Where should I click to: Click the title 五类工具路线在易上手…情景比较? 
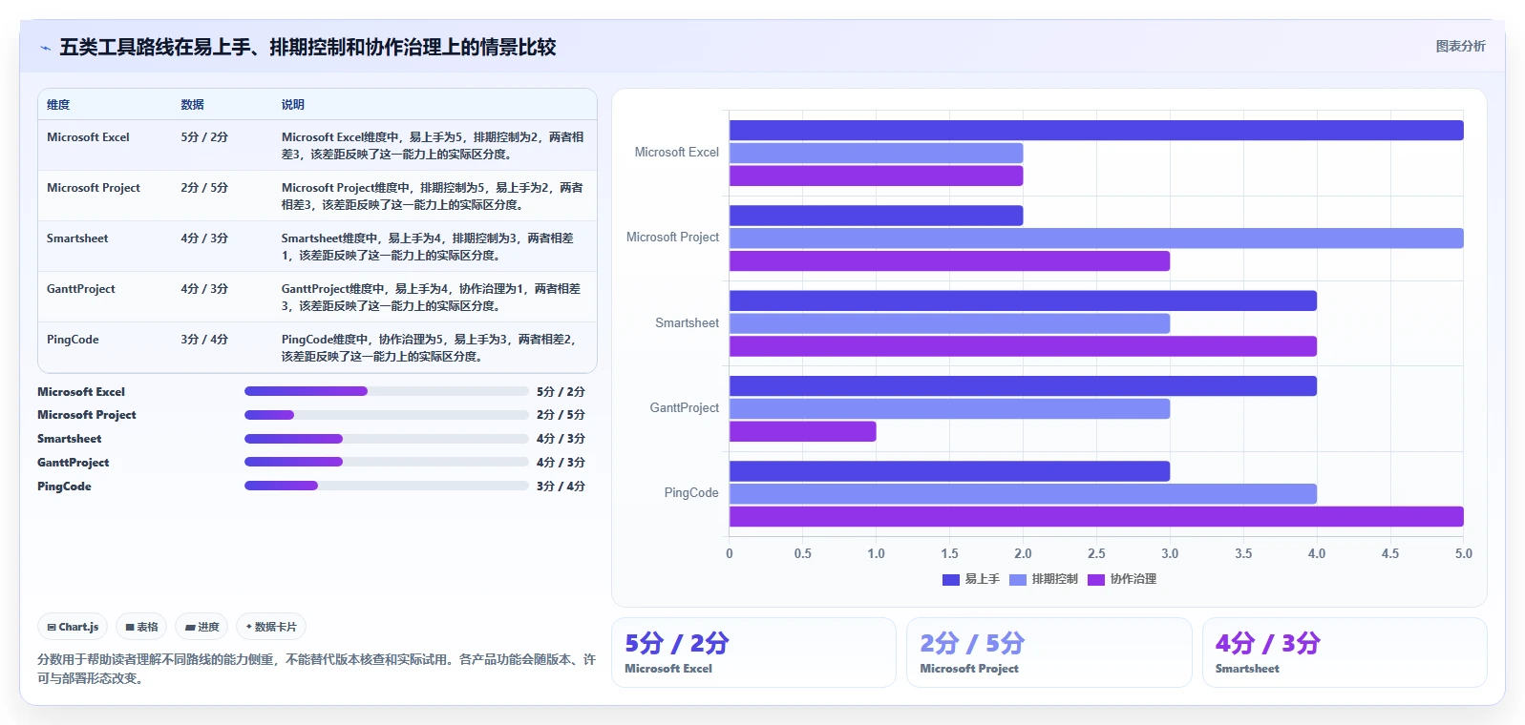click(307, 47)
